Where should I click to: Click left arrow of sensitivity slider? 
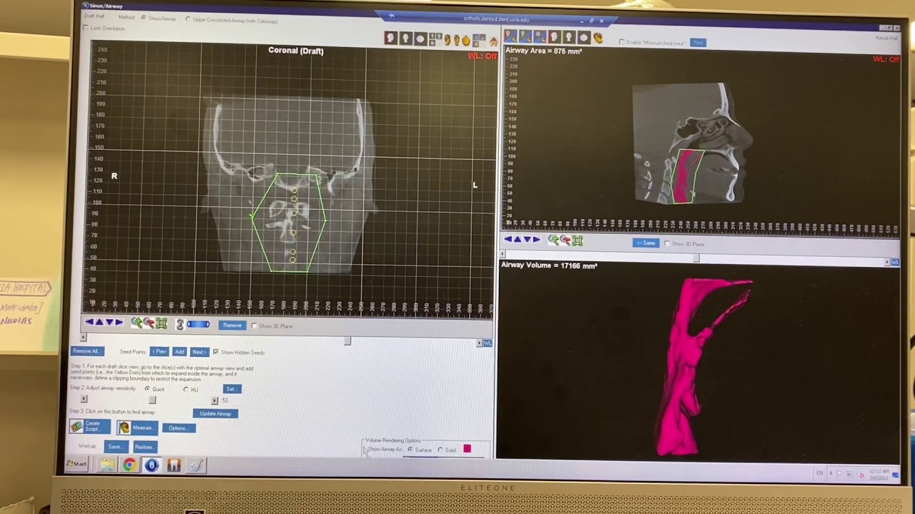tap(84, 400)
